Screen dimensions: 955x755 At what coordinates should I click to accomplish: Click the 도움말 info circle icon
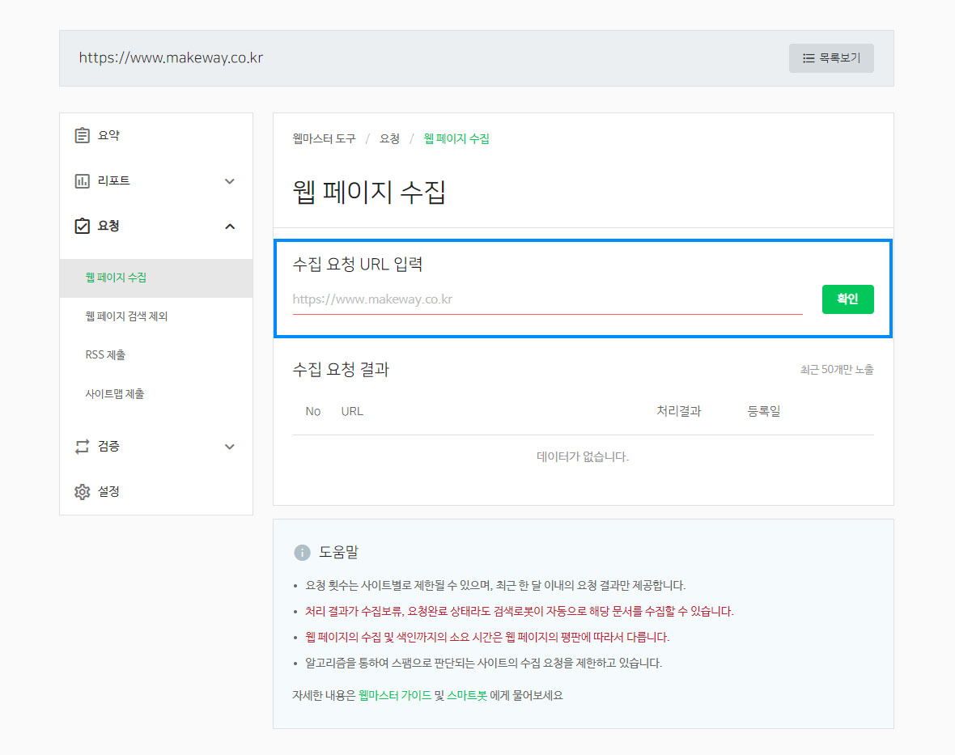point(302,552)
